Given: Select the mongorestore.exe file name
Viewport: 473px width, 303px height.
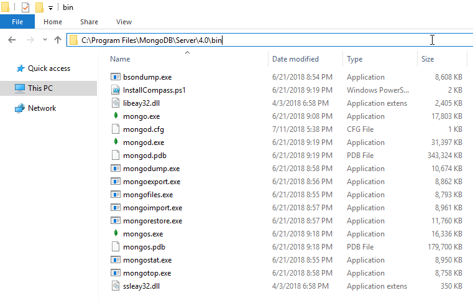Looking at the screenshot, I should pos(153,221).
